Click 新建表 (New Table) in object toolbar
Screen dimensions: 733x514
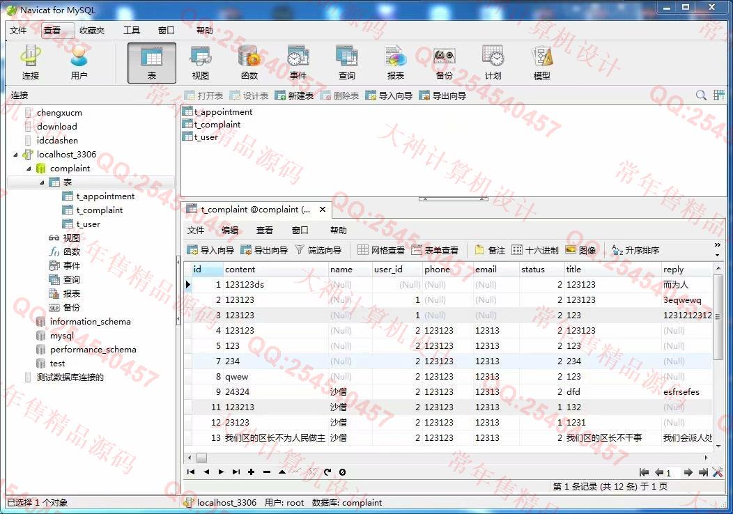295,96
